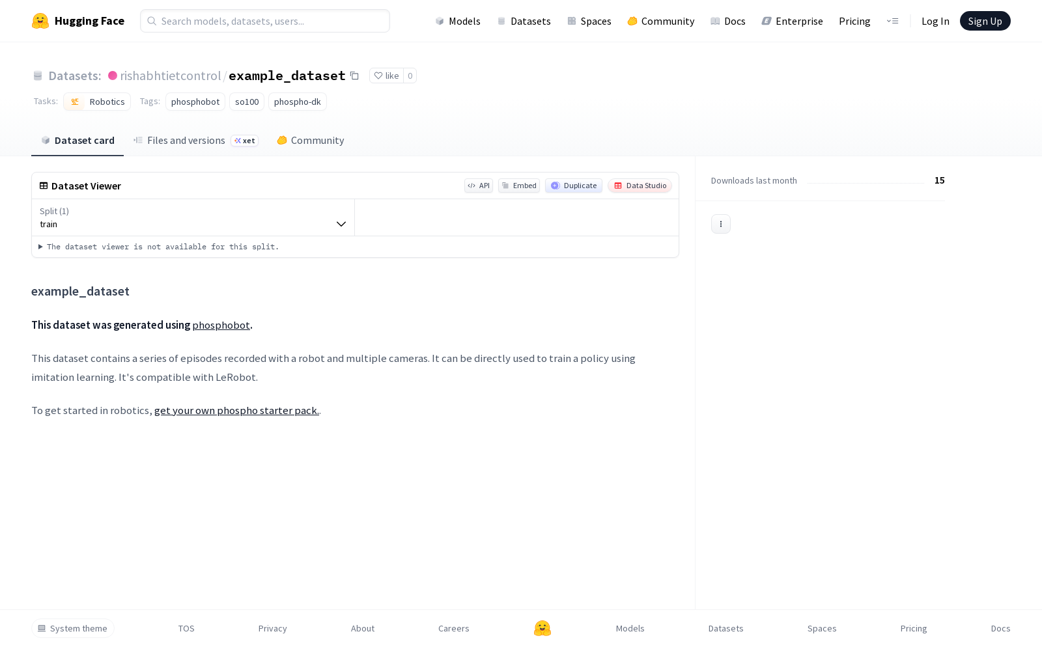Open Pricing in the top navigation

click(854, 21)
